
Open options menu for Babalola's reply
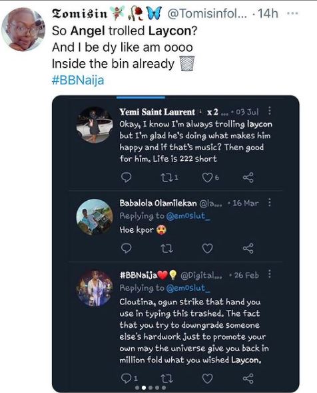(270, 202)
